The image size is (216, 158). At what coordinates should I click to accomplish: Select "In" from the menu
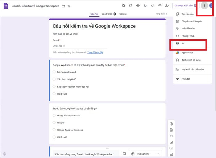coord(183,43)
